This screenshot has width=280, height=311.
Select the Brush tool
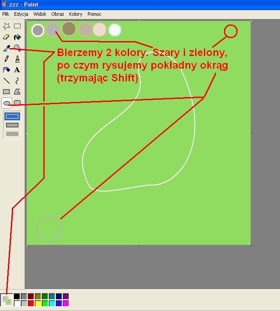point(17,59)
